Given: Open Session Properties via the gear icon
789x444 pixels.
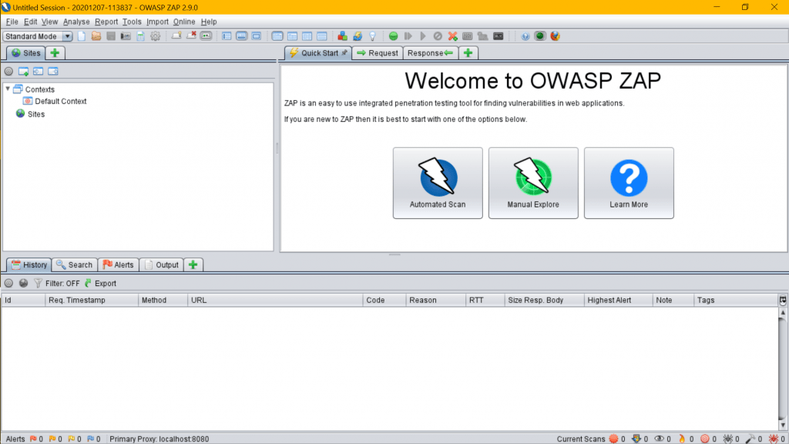Looking at the screenshot, I should tap(155, 36).
